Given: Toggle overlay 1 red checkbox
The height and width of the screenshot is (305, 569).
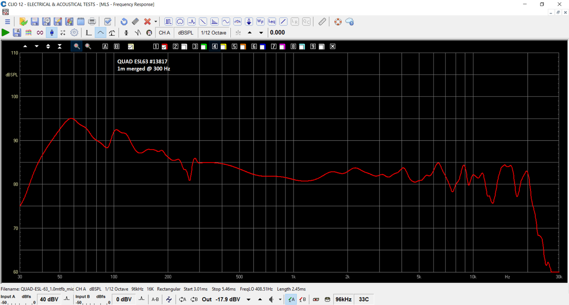Looking at the screenshot, I should (164, 46).
